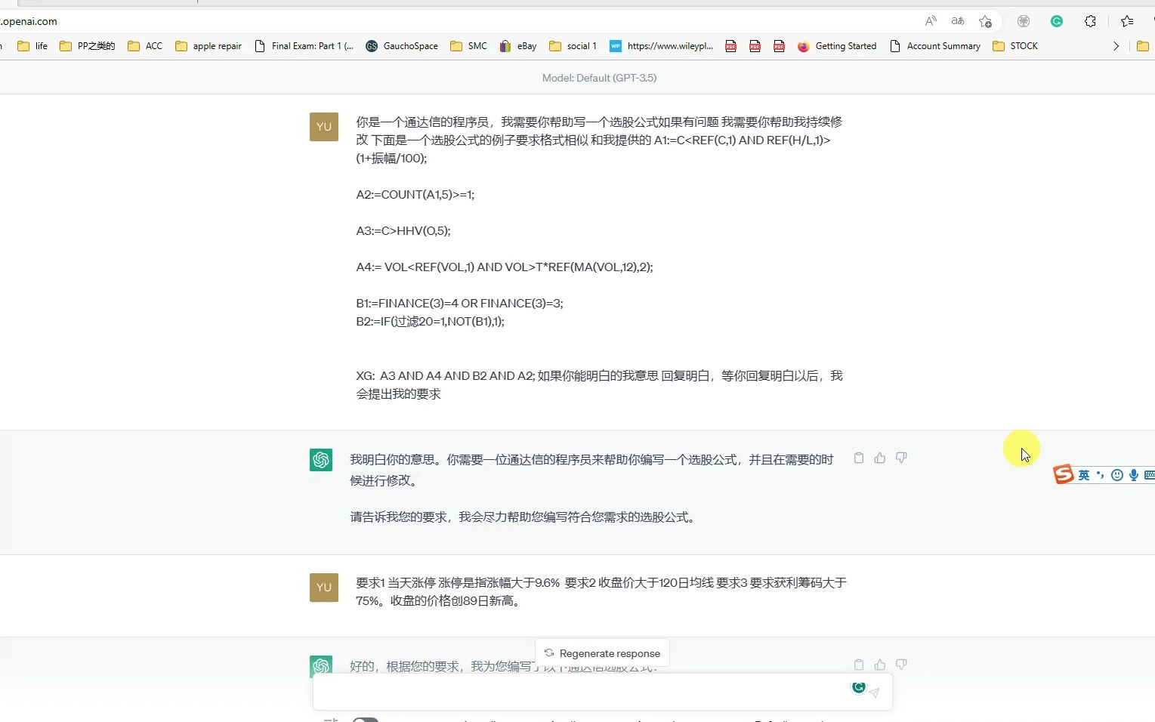
Task: Click the Sogou input method S logo
Action: tap(1064, 474)
